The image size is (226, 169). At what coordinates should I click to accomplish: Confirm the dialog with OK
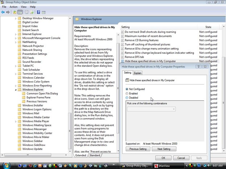[x=163, y=158]
